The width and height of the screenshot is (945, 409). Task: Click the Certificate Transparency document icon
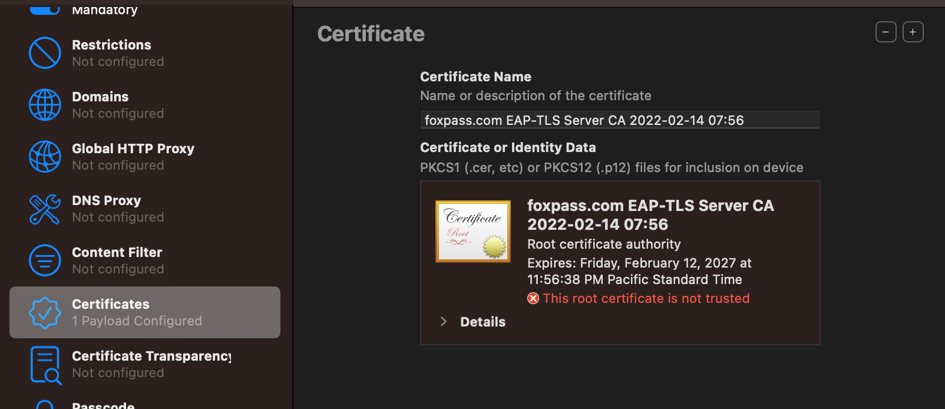(45, 365)
